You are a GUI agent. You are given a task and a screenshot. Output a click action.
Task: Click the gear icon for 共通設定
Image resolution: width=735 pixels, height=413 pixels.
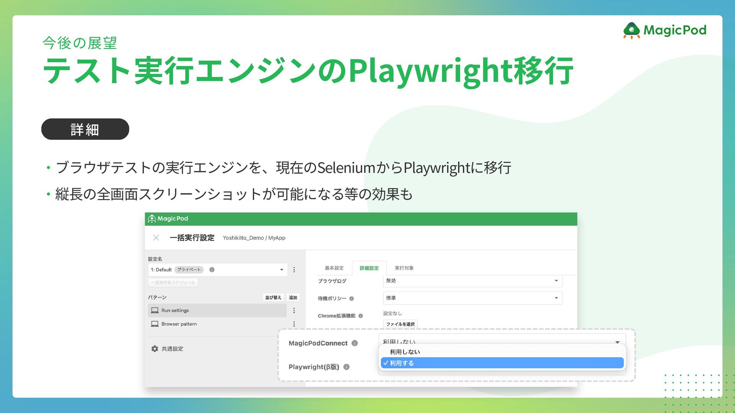pyautogui.click(x=155, y=349)
